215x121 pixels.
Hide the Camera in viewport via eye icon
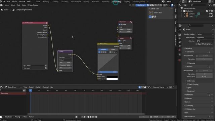[x=210, y=14]
